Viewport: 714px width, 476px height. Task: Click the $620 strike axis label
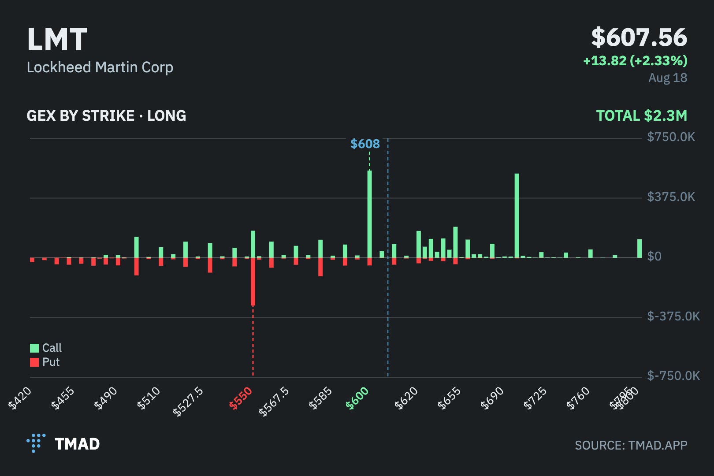coord(406,398)
